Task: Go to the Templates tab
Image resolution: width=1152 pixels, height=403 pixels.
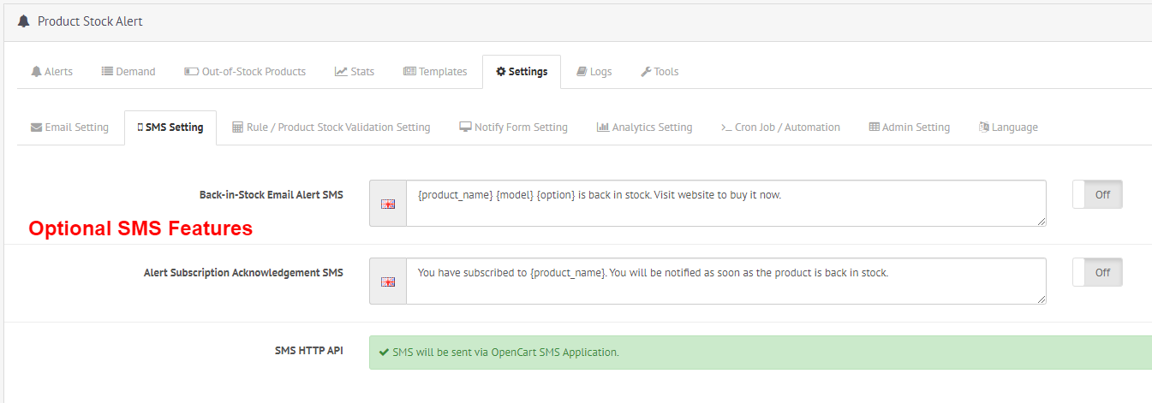Action: coord(435,72)
